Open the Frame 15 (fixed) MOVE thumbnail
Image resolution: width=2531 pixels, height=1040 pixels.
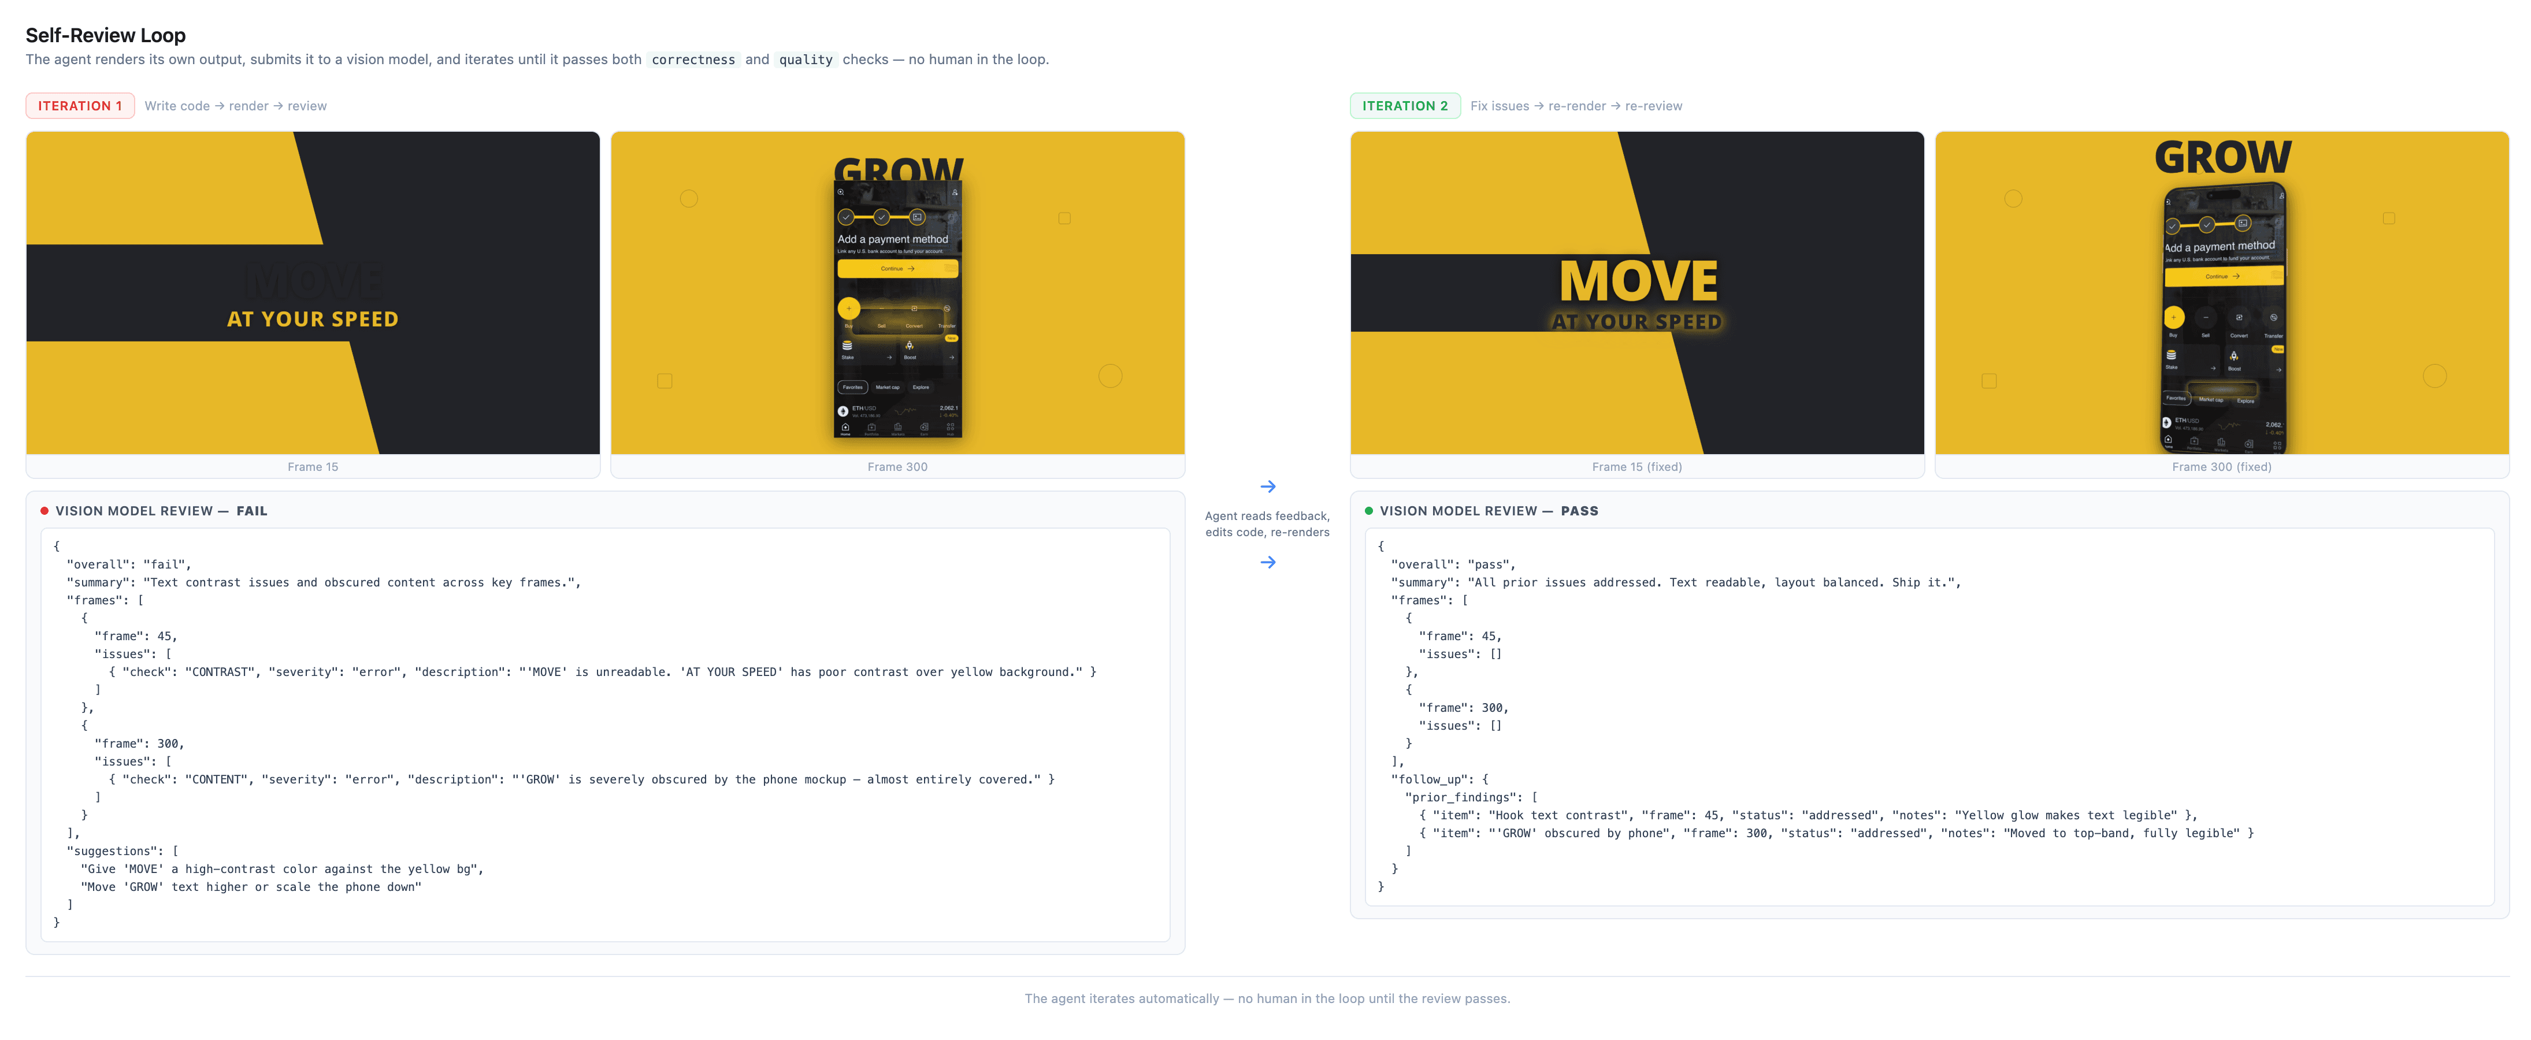point(1637,293)
